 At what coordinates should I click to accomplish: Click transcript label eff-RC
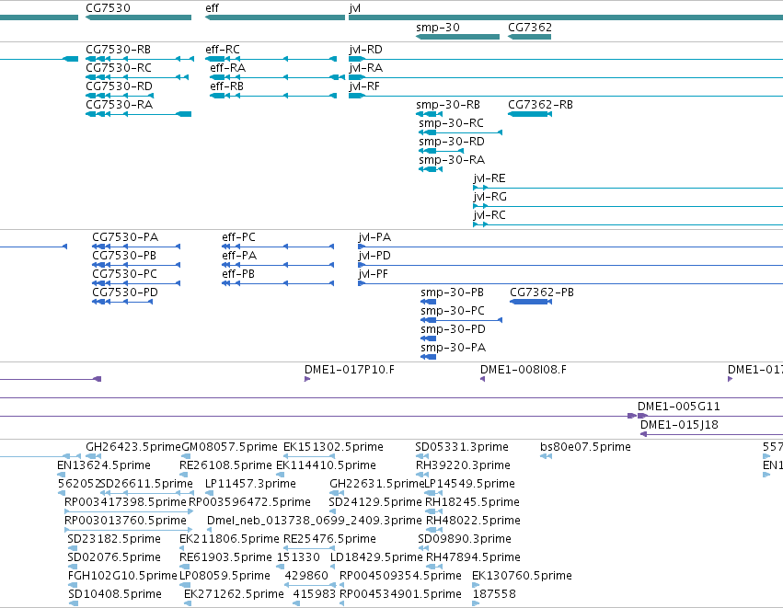tap(223, 50)
